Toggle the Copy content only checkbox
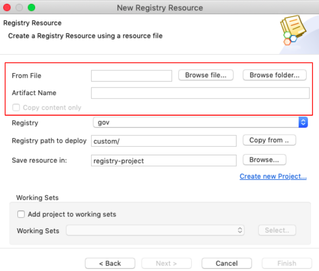The height and width of the screenshot is (271, 319). [x=16, y=108]
